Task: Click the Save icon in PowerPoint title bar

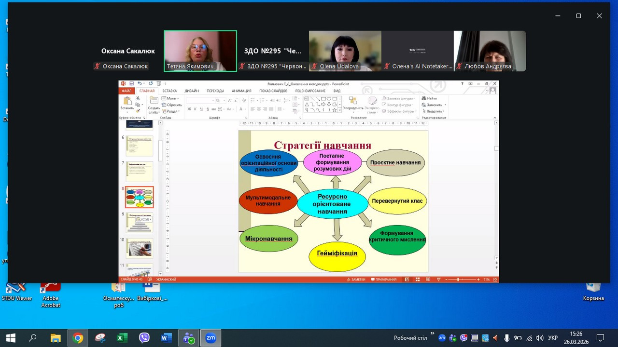Action: [x=131, y=84]
